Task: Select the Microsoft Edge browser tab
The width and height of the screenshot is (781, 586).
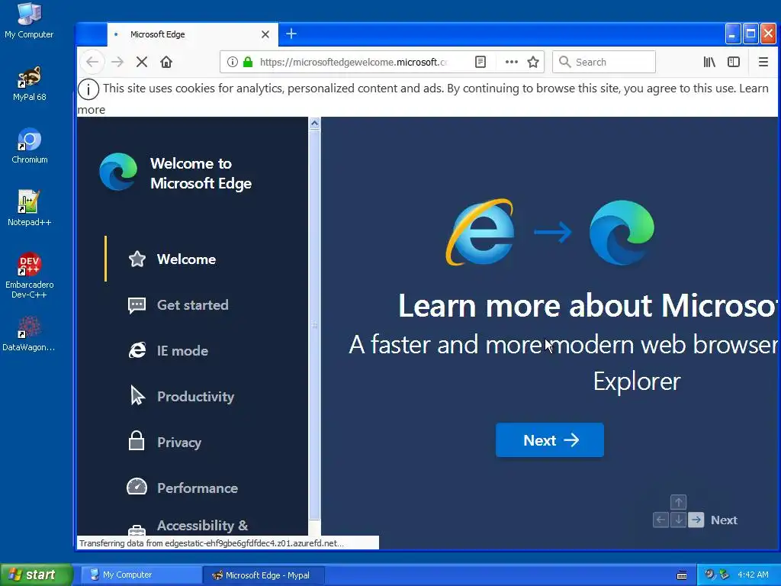Action: tap(192, 34)
